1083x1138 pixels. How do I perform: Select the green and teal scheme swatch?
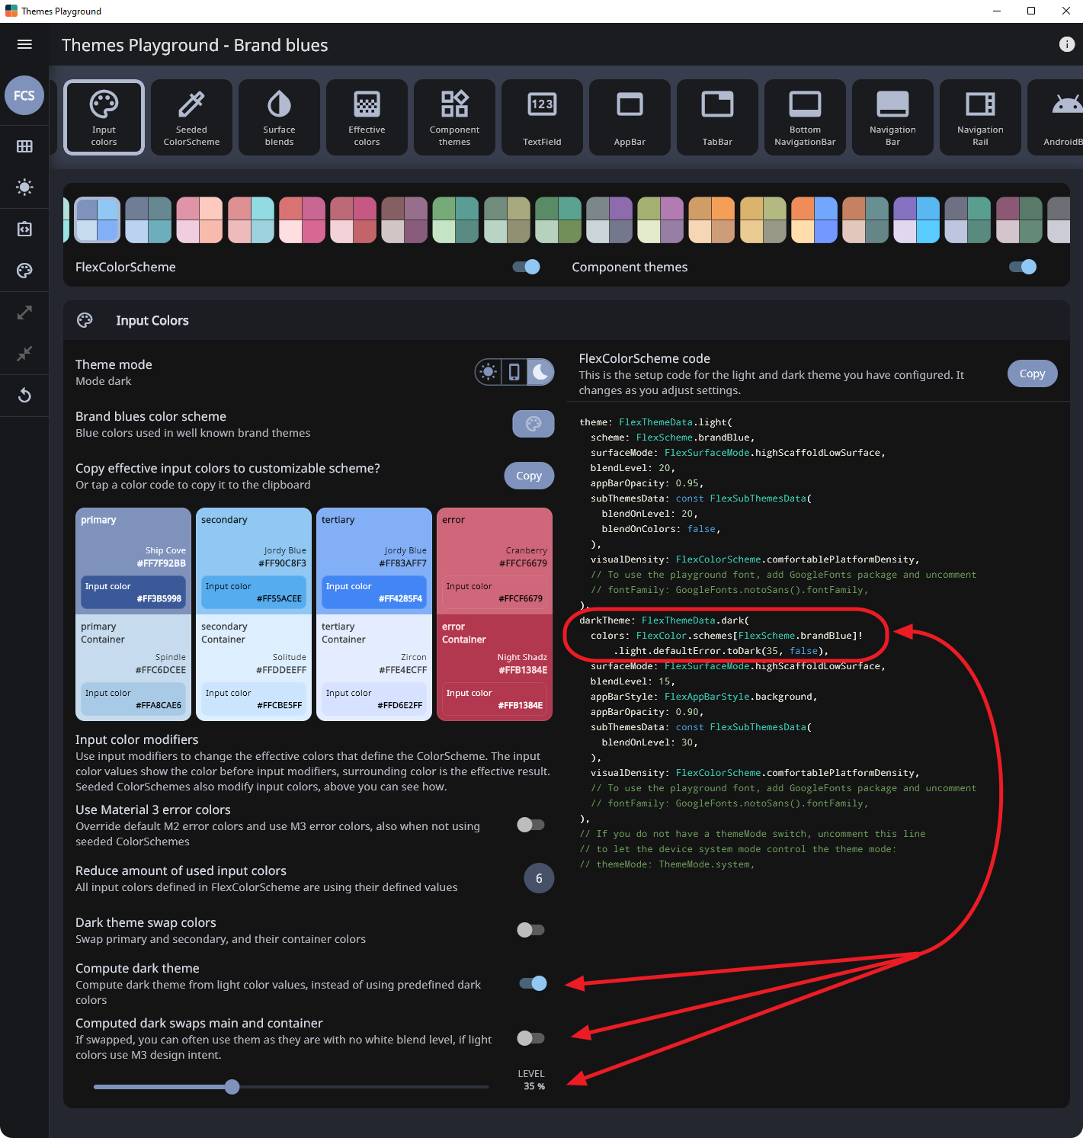click(456, 220)
